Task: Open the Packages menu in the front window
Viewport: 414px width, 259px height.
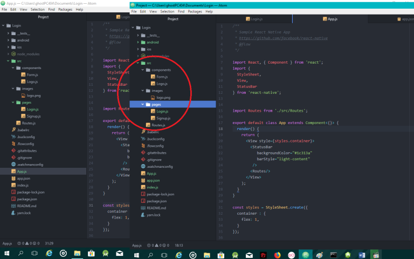Action: 195,11
